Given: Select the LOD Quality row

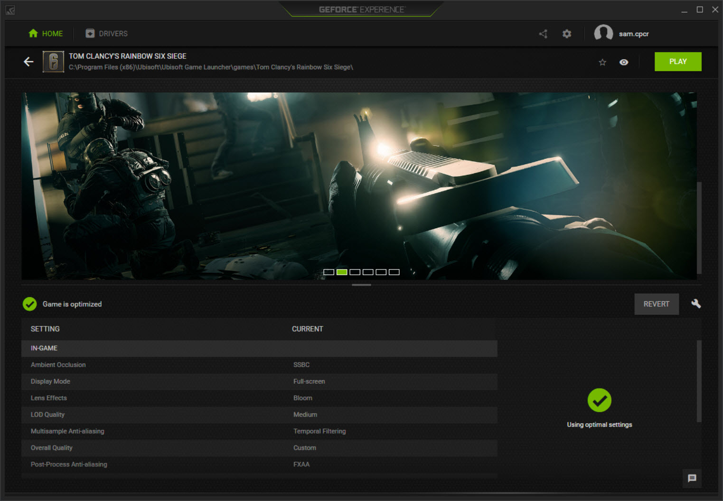Looking at the screenshot, I should pos(259,415).
